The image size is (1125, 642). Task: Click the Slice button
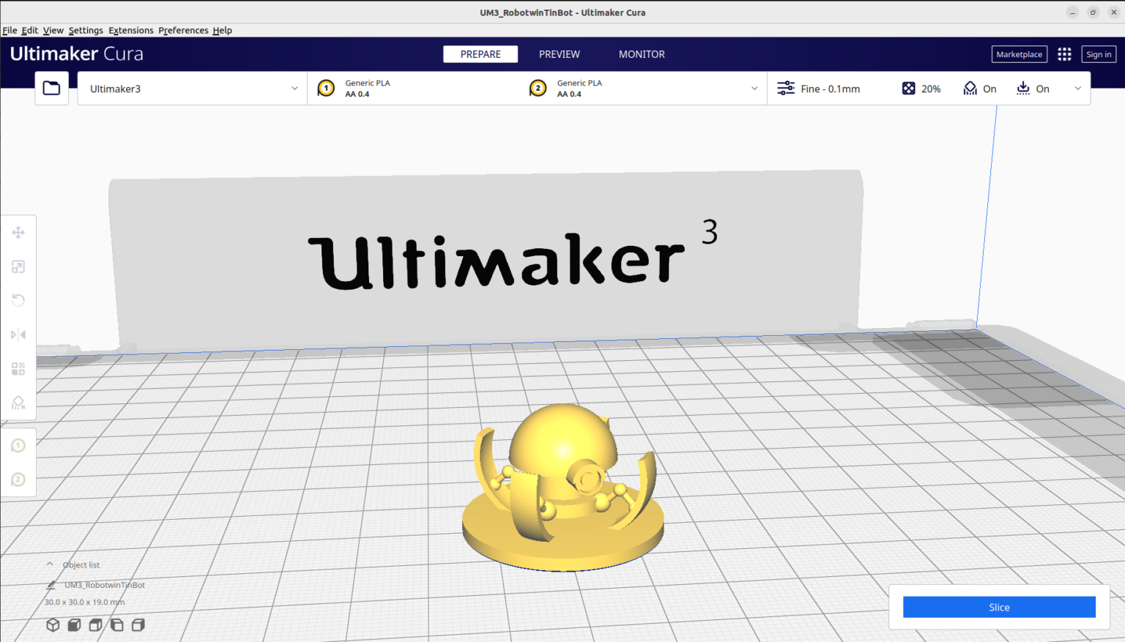click(x=999, y=607)
